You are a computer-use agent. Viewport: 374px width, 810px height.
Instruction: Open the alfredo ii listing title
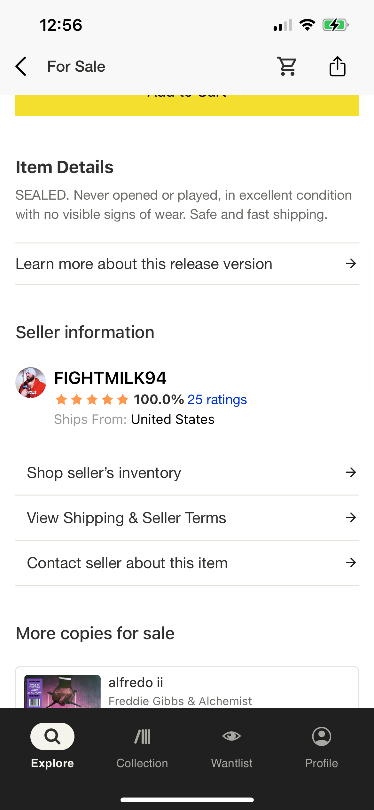click(x=136, y=683)
